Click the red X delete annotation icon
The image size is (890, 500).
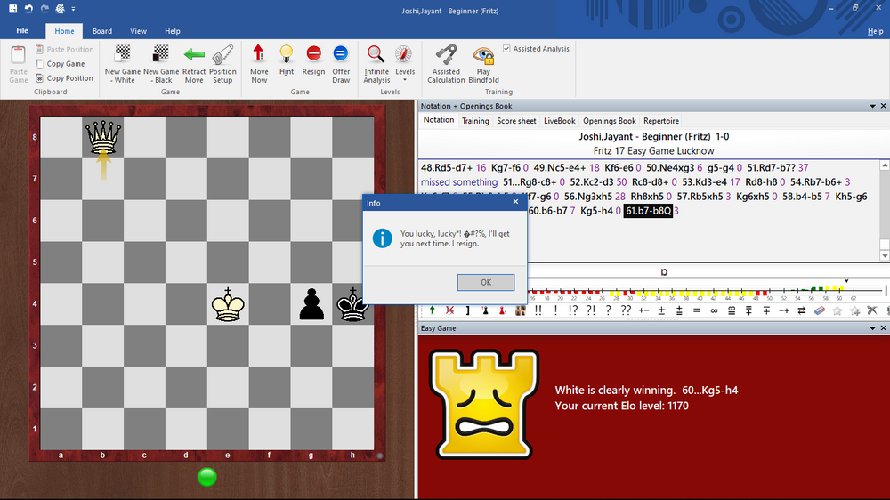(449, 310)
